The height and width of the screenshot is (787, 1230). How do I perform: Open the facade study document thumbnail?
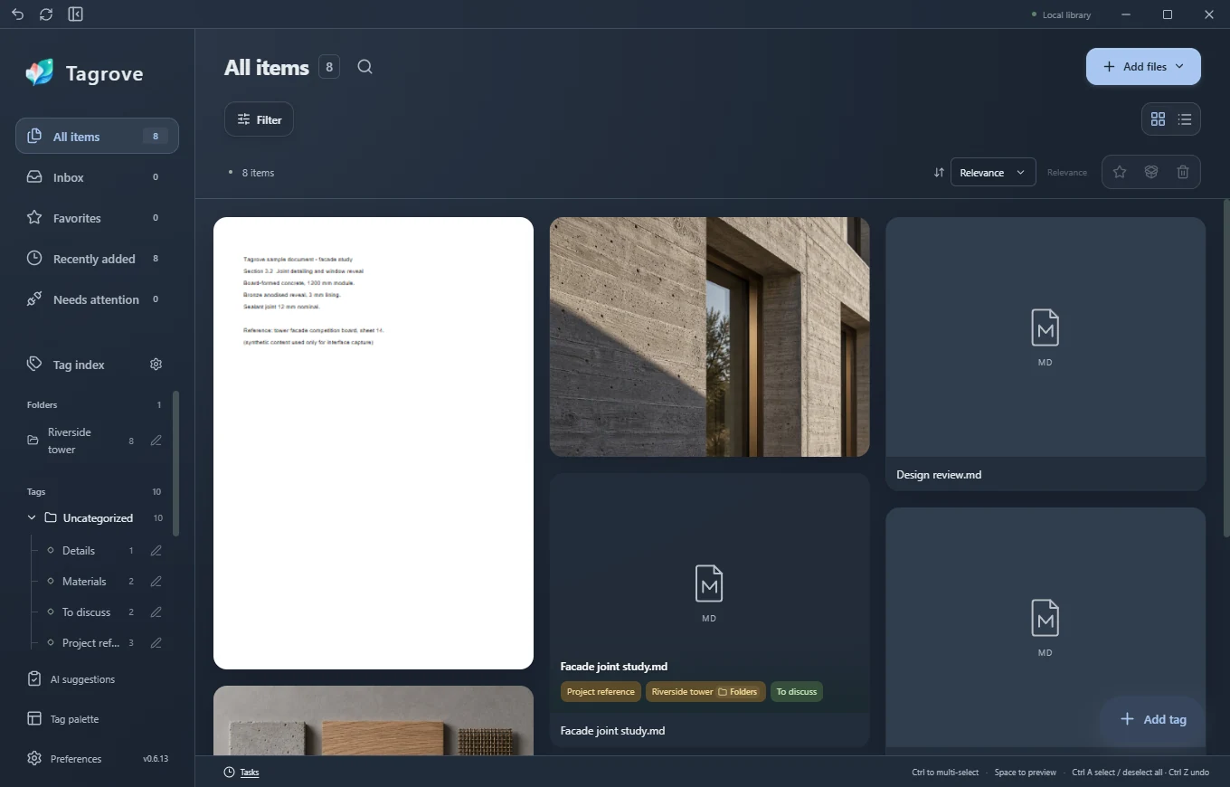click(x=374, y=443)
